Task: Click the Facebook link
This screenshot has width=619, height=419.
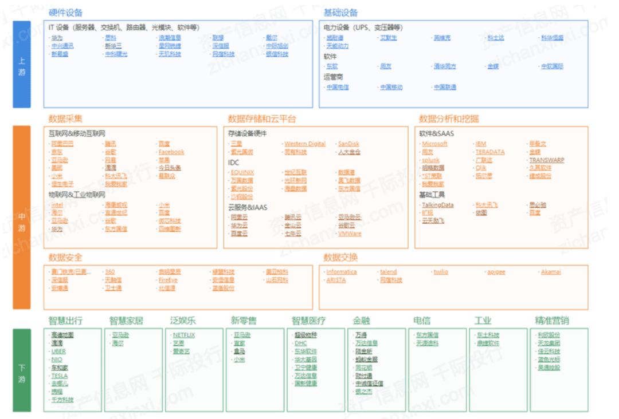Action: [x=171, y=152]
